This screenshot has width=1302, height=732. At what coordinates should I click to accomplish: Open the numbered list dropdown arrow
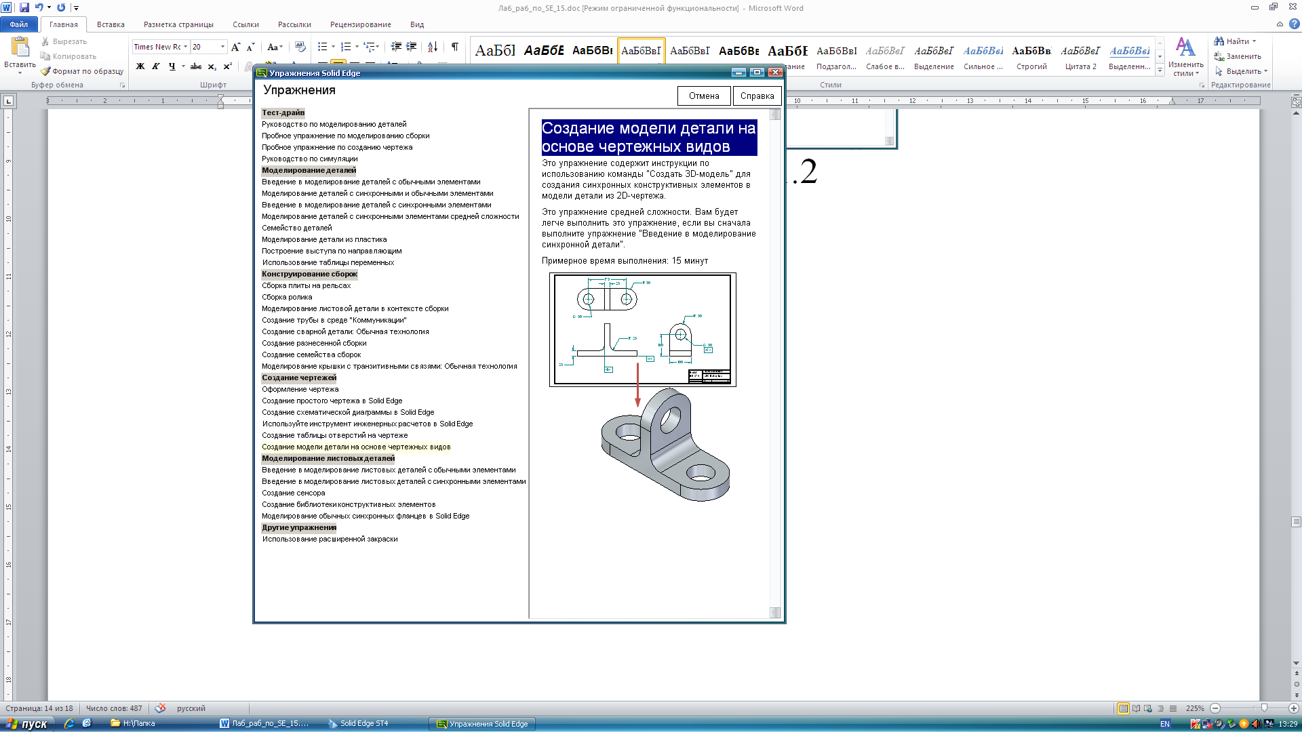point(357,47)
